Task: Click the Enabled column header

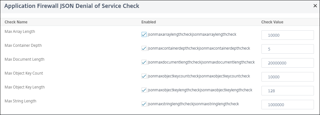Action: (149, 22)
